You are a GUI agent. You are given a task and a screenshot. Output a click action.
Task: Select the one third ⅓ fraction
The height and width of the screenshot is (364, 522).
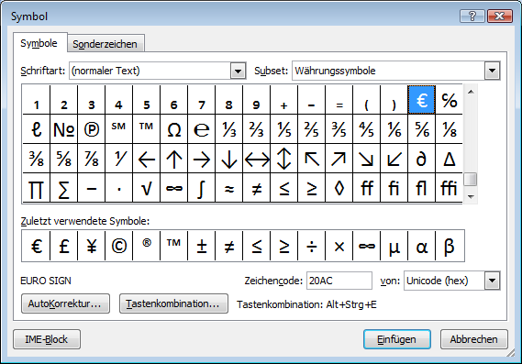[x=228, y=129]
